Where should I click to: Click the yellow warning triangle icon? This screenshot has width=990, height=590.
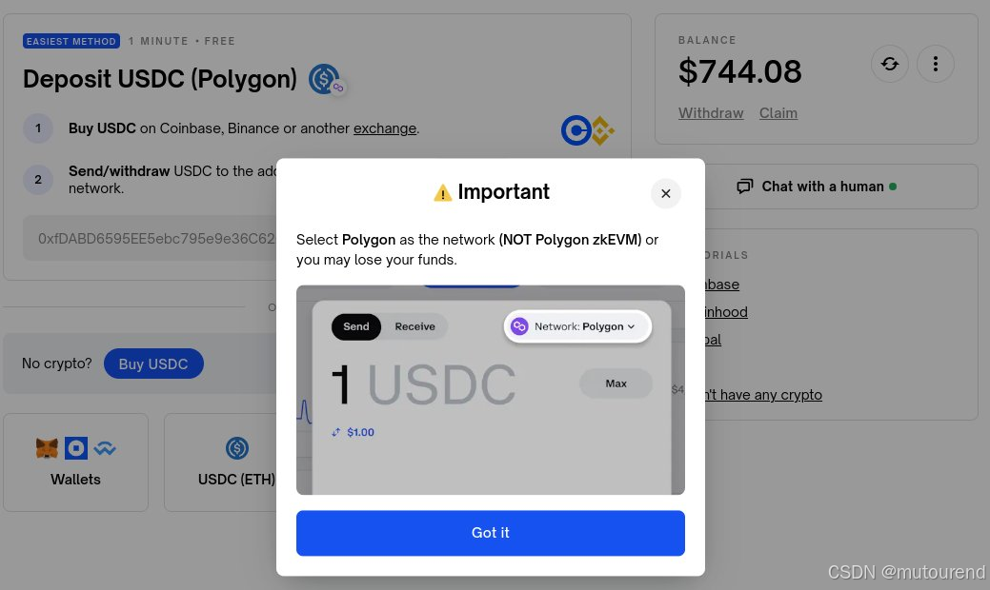pyautogui.click(x=443, y=192)
